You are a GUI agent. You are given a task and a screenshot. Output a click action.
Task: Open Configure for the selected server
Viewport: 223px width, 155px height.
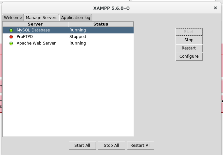point(189,56)
